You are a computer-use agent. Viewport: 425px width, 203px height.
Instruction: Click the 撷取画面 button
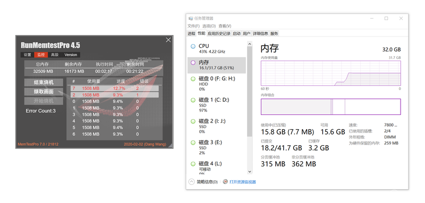tap(44, 92)
